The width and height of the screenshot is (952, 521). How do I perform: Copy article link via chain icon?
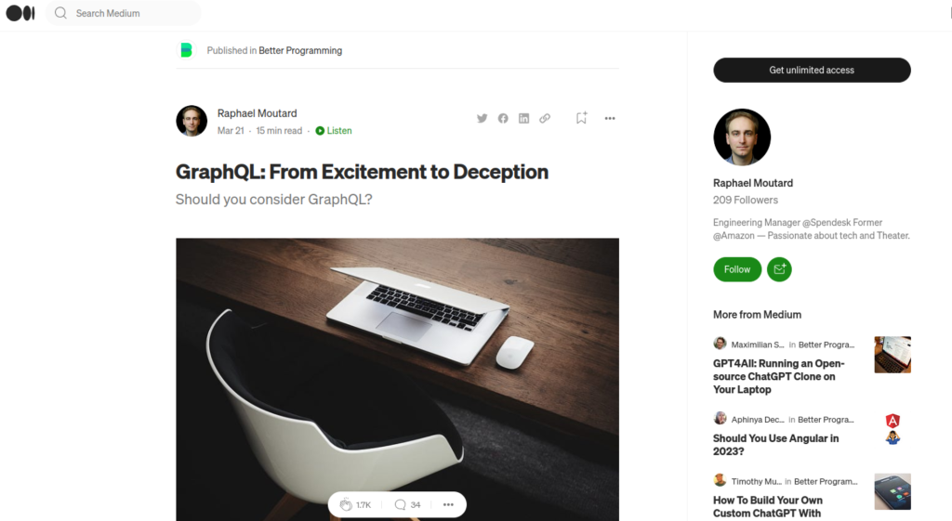[x=545, y=118]
